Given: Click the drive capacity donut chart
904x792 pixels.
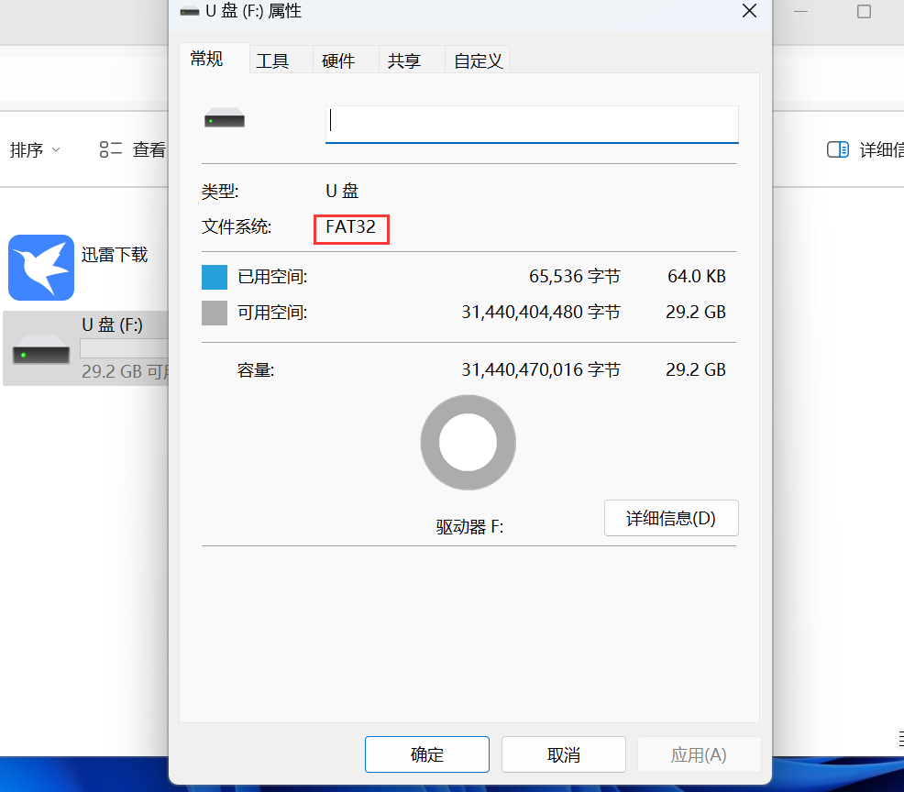Looking at the screenshot, I should pos(468,443).
